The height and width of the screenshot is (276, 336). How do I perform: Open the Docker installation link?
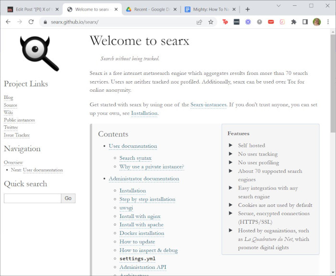point(142,233)
